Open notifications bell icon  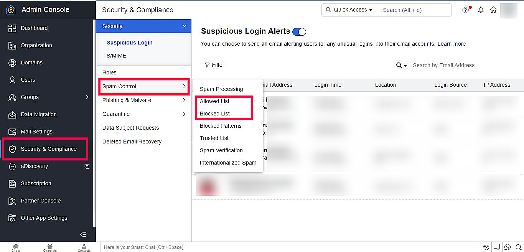click(481, 10)
